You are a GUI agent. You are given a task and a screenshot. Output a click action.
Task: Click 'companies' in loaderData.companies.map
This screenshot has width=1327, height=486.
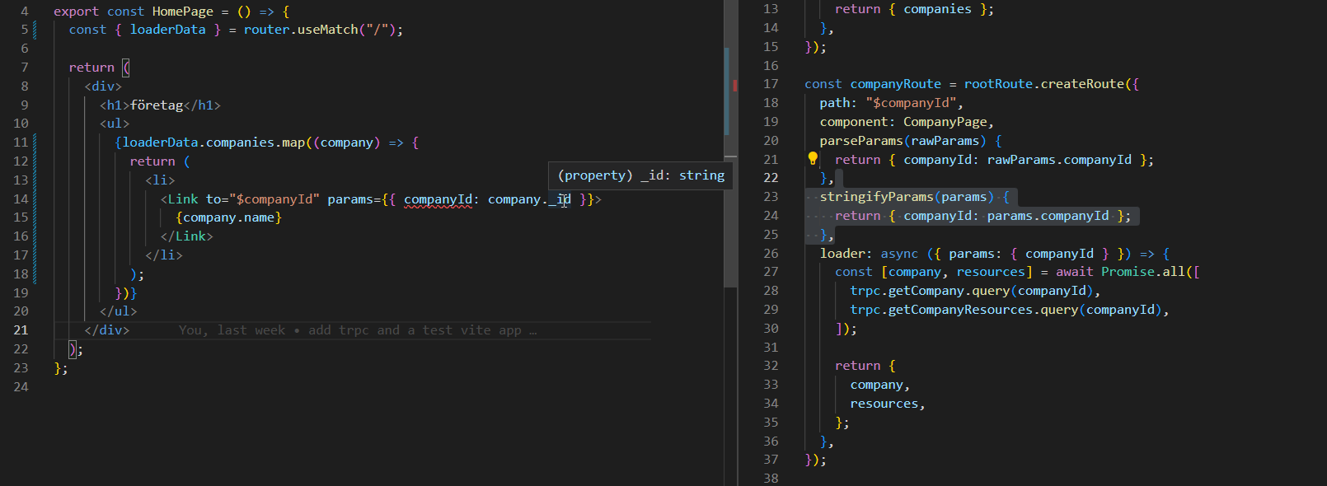click(x=240, y=143)
